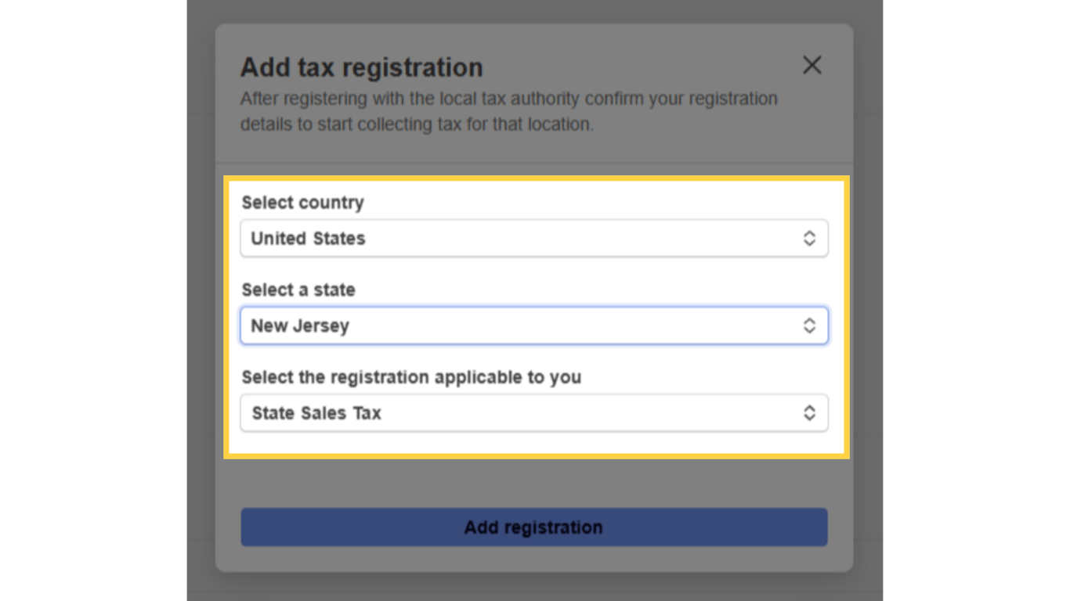Screen dimensions: 1070x601
Task: Expand the registration applicable dropdown
Action: (534, 412)
